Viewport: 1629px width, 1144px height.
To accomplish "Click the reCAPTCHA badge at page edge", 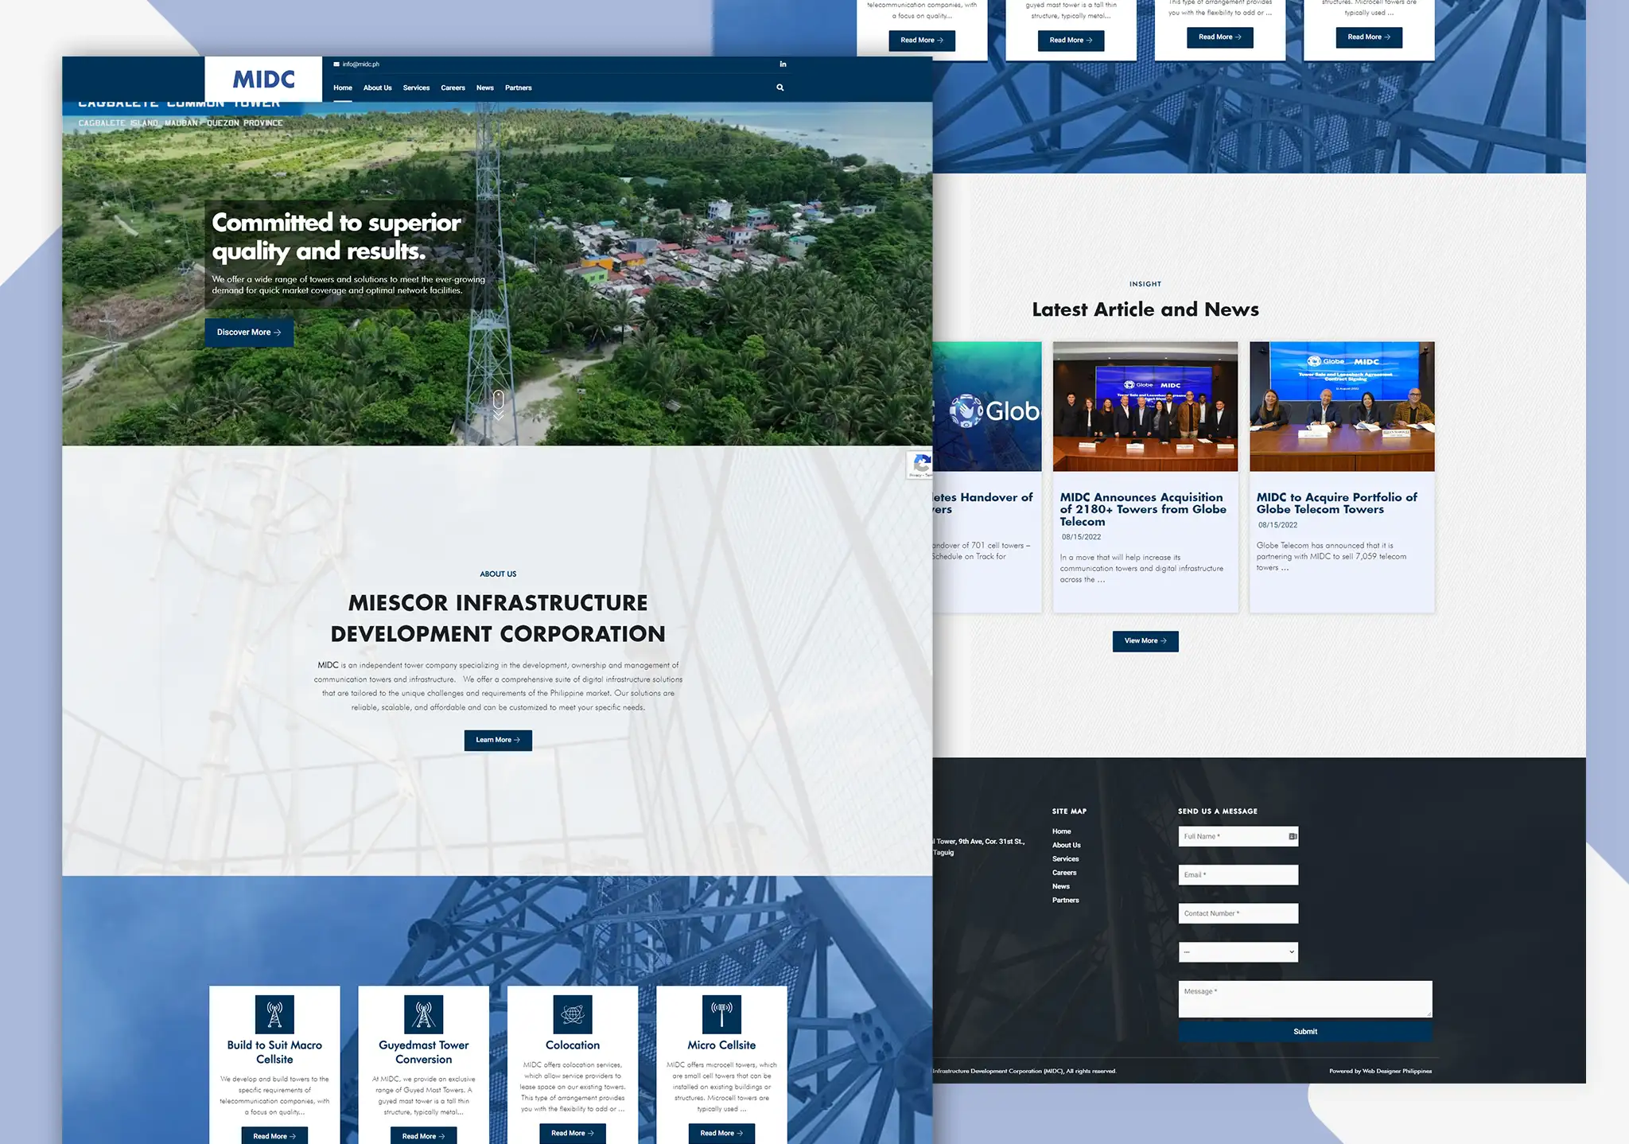I will 920,465.
